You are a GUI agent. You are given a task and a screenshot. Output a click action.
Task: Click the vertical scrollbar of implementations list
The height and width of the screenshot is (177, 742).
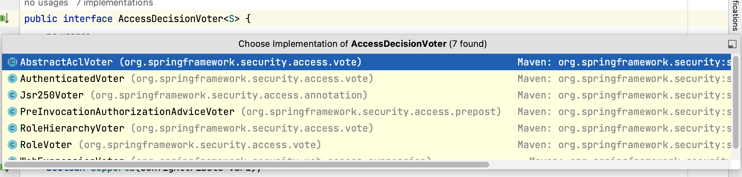[736, 102]
